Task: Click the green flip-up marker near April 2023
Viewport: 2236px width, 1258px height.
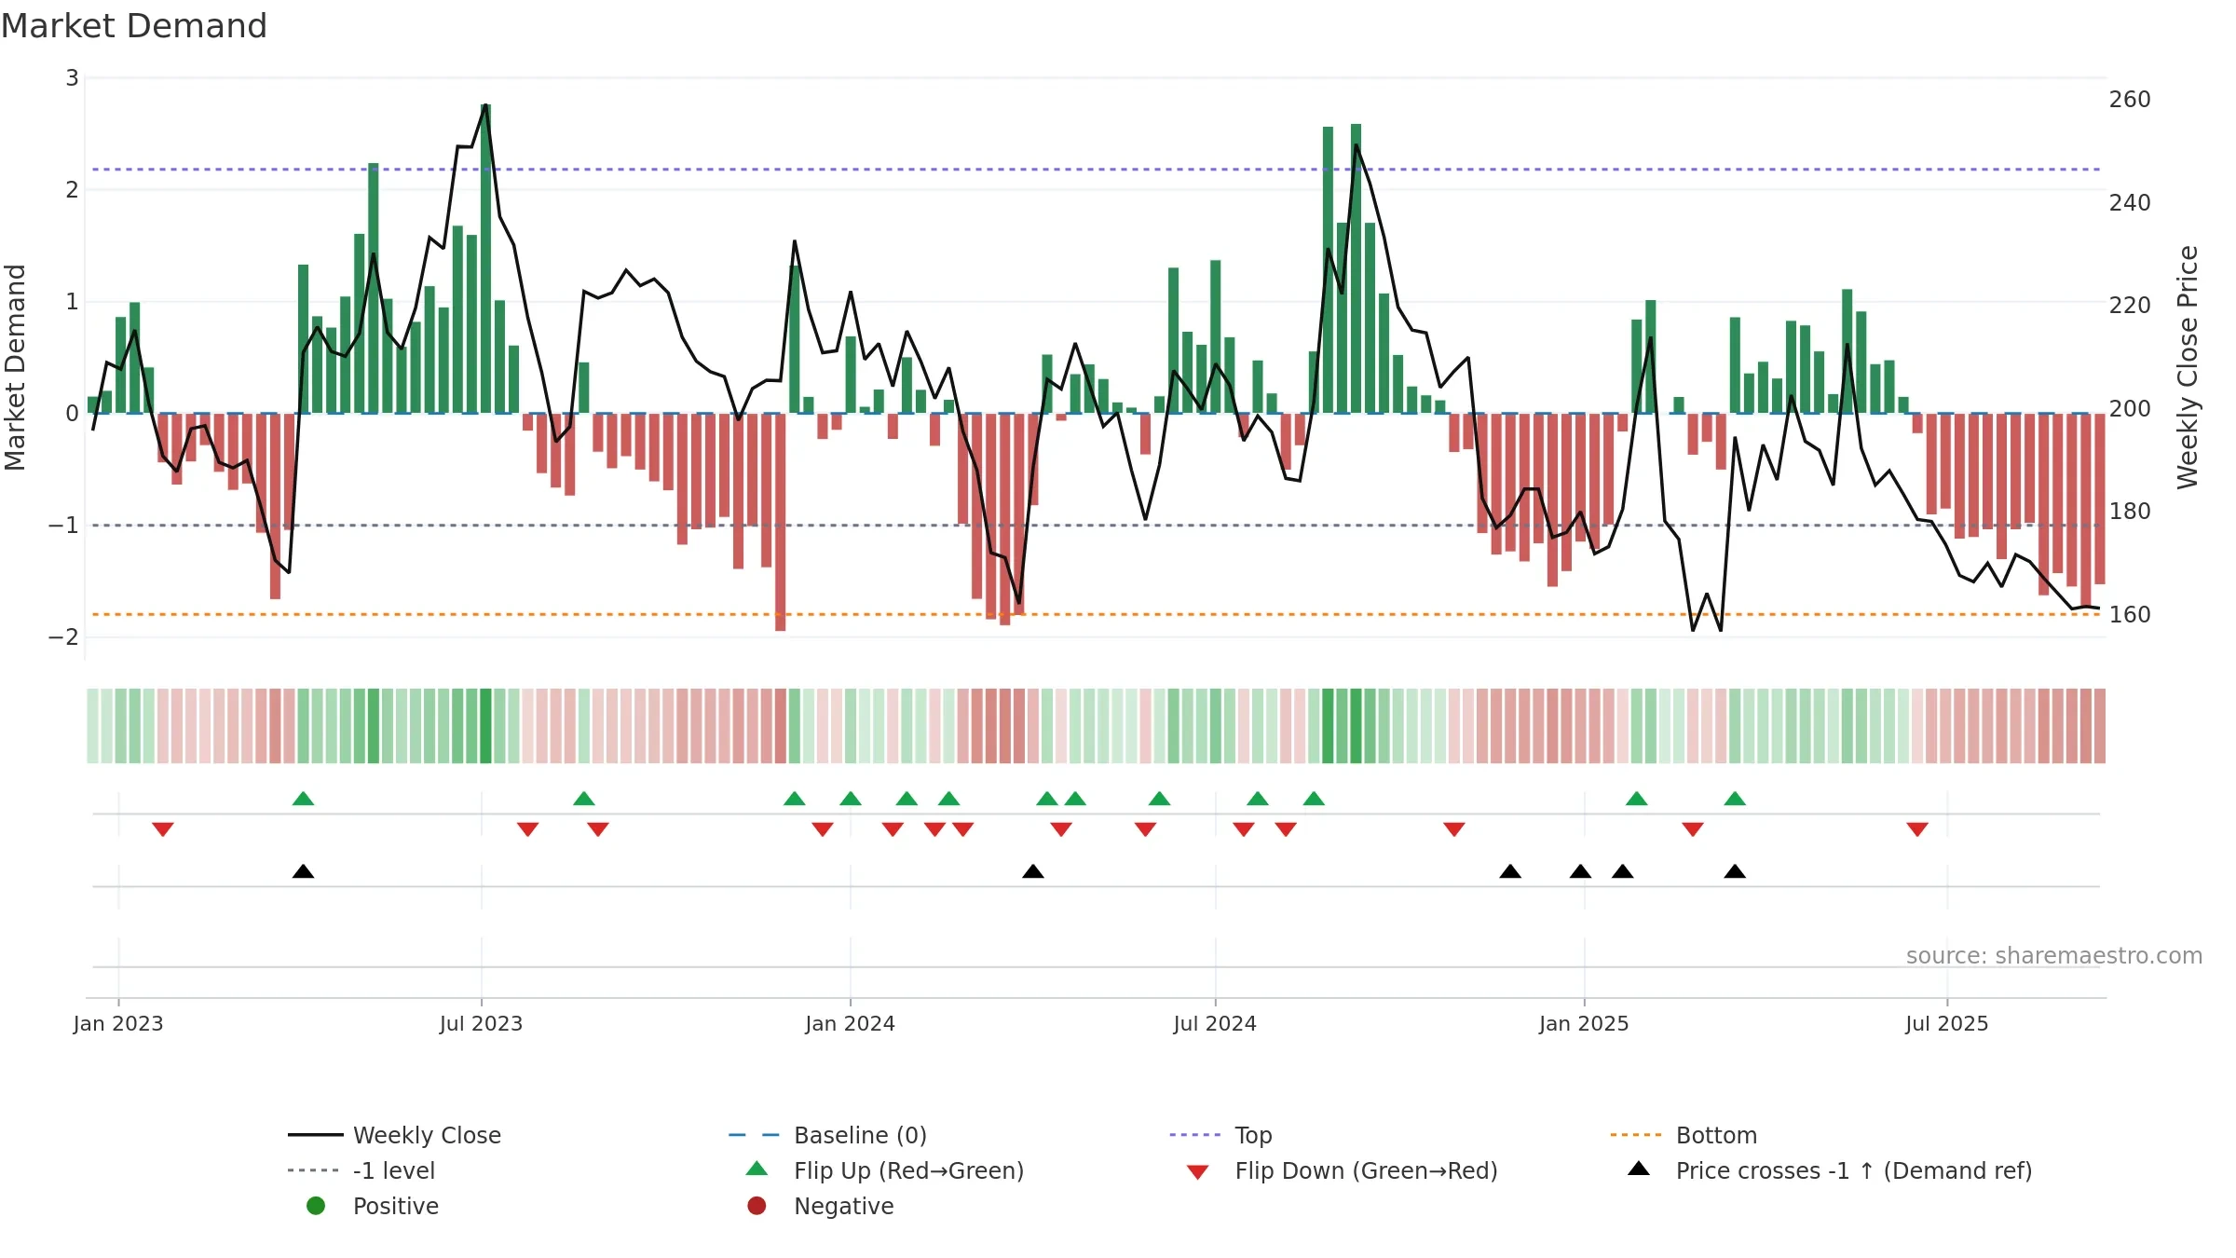Action: tap(303, 799)
